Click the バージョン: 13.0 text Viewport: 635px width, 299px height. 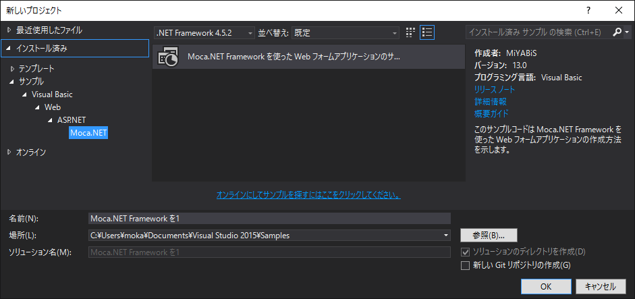tap(500, 65)
